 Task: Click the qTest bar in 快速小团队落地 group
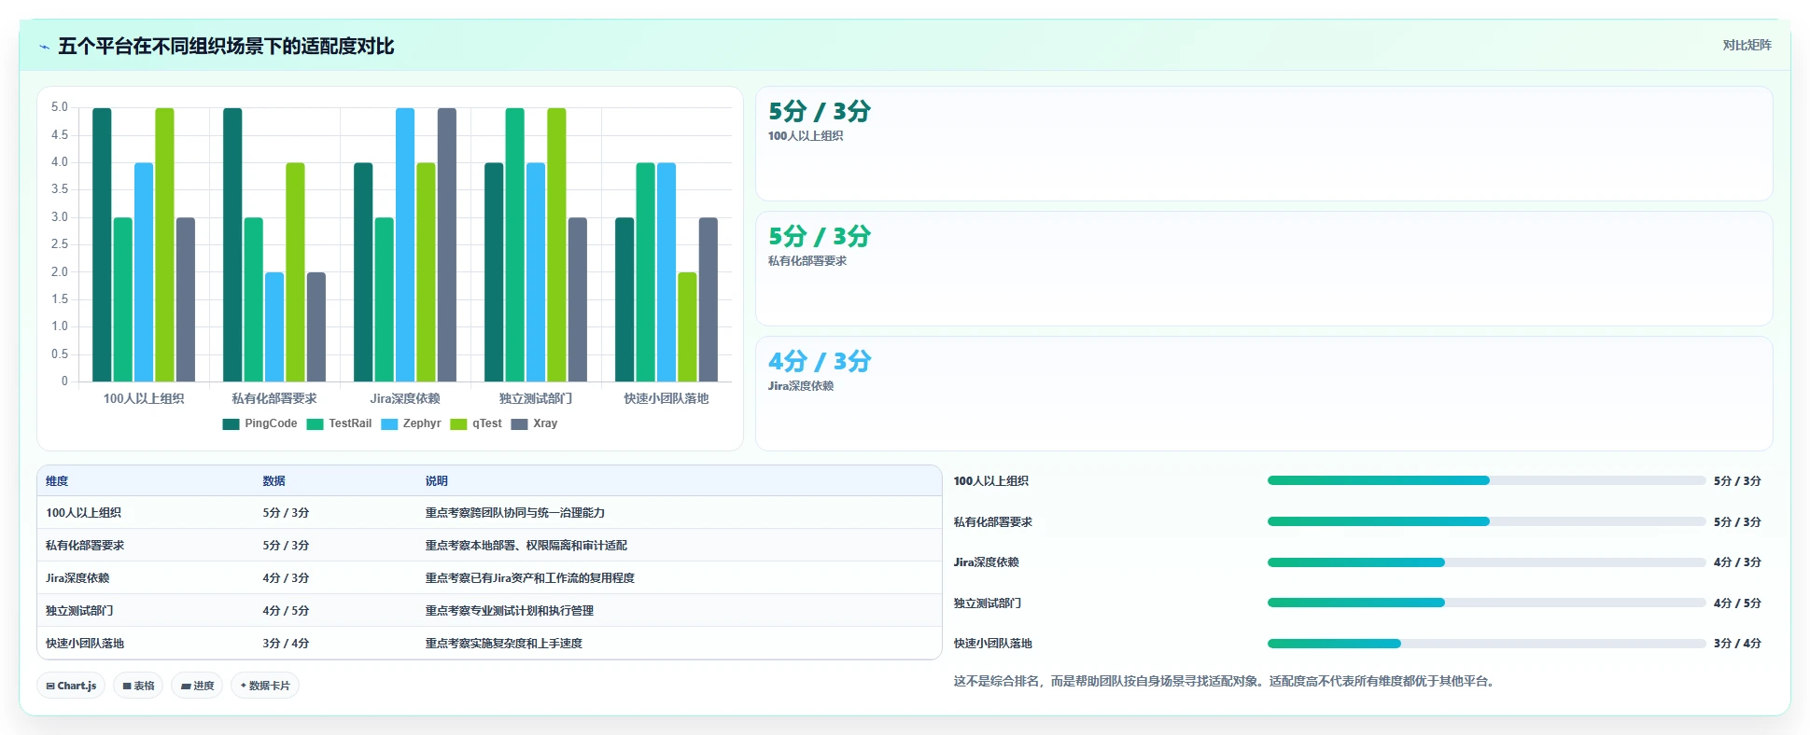pyautogui.click(x=687, y=326)
